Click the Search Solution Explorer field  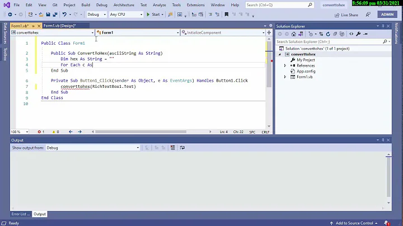point(333,41)
